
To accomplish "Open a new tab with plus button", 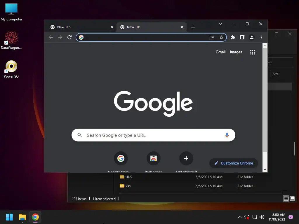I will [x=193, y=27].
